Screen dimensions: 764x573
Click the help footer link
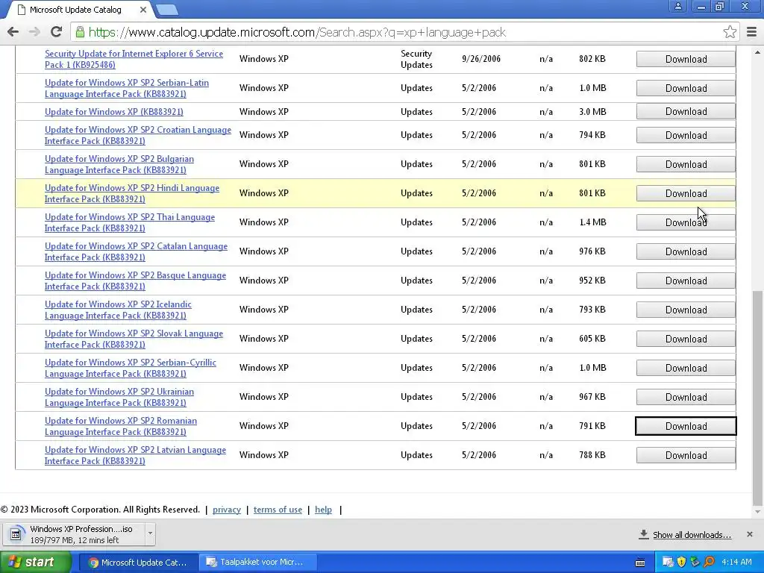(x=323, y=510)
